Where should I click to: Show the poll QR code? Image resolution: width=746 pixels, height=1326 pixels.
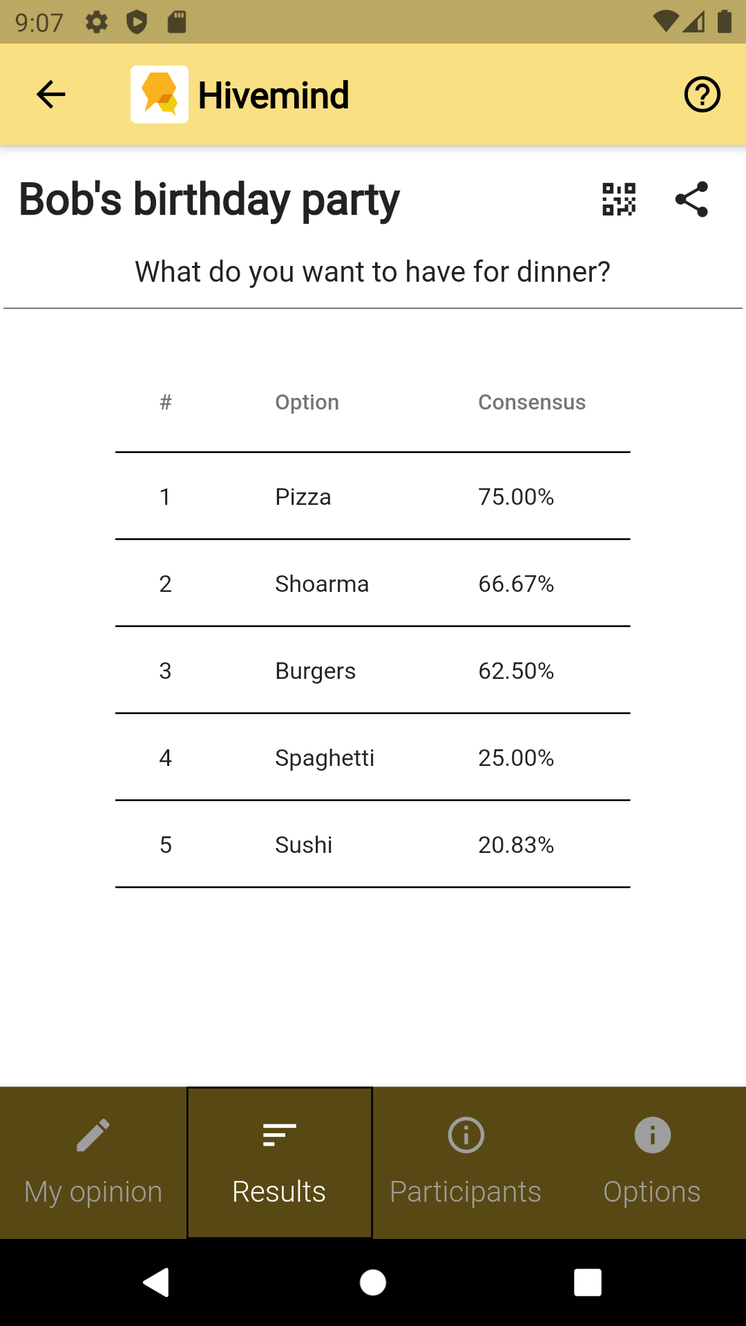[619, 200]
